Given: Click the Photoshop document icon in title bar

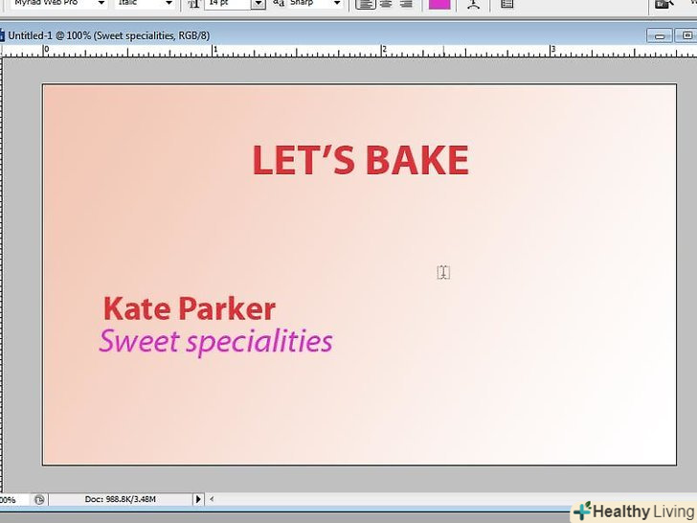Looking at the screenshot, I should tap(2, 35).
